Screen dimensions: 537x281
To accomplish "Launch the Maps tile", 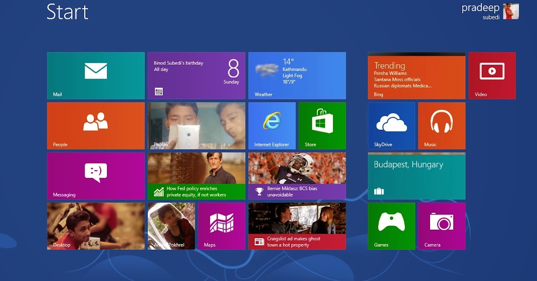I will coord(222,226).
